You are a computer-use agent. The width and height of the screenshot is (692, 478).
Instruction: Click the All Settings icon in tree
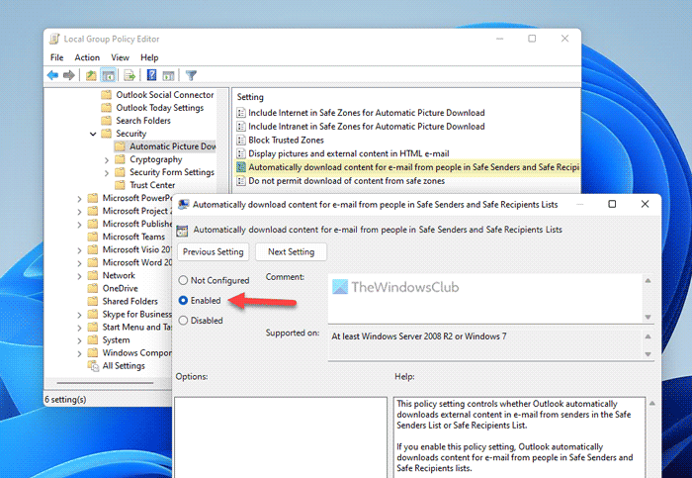pos(93,366)
